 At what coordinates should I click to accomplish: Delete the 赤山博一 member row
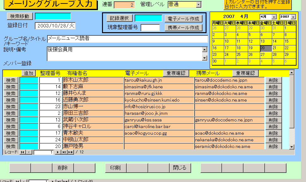pos(273,107)
